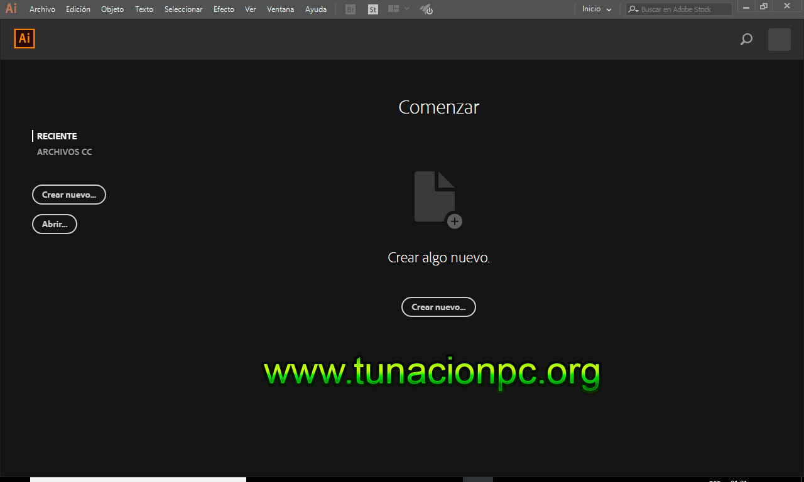The width and height of the screenshot is (804, 482).
Task: Open the Texto menu
Action: 144,9
